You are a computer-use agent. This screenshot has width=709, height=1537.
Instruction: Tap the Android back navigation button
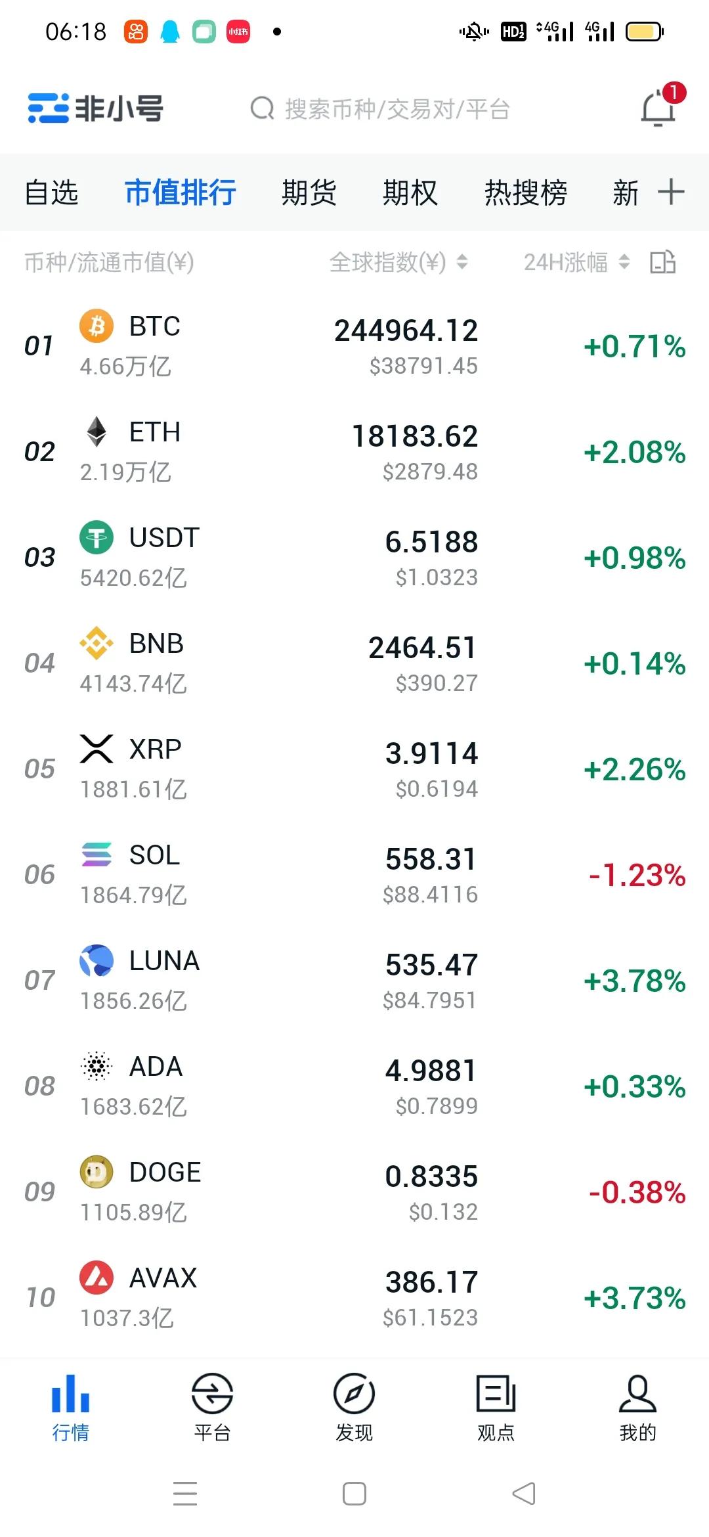pos(524,1494)
